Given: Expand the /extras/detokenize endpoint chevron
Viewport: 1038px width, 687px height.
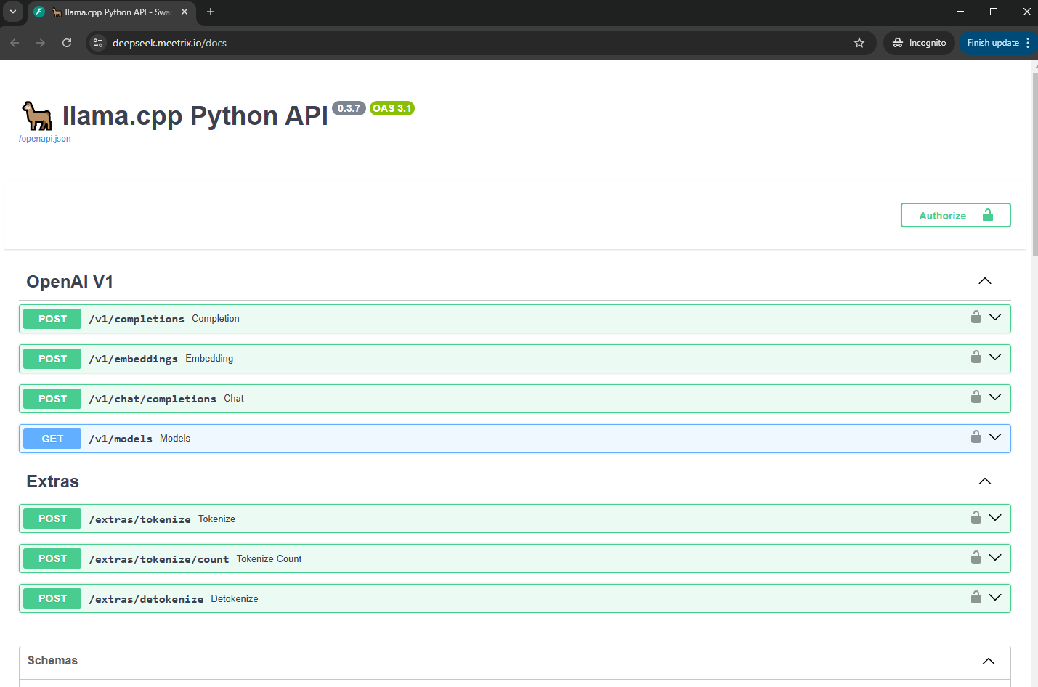Looking at the screenshot, I should [995, 598].
